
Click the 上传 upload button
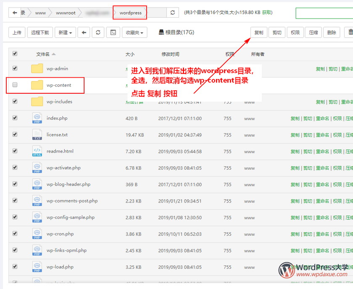tap(17, 33)
